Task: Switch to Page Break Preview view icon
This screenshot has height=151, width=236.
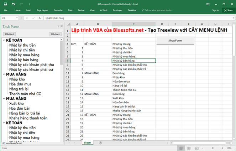Action: pos(197,148)
